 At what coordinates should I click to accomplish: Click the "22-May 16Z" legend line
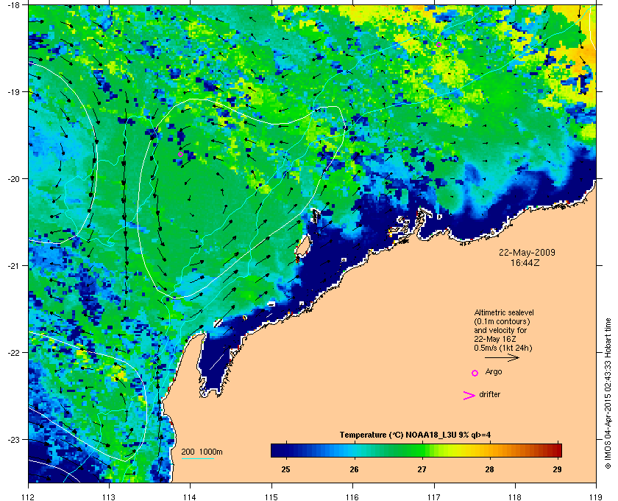[495, 339]
